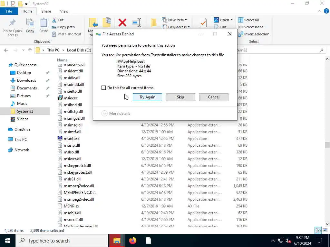This screenshot has width=330, height=247.
Task: Open the Easy access dropdown
Action: (176, 27)
